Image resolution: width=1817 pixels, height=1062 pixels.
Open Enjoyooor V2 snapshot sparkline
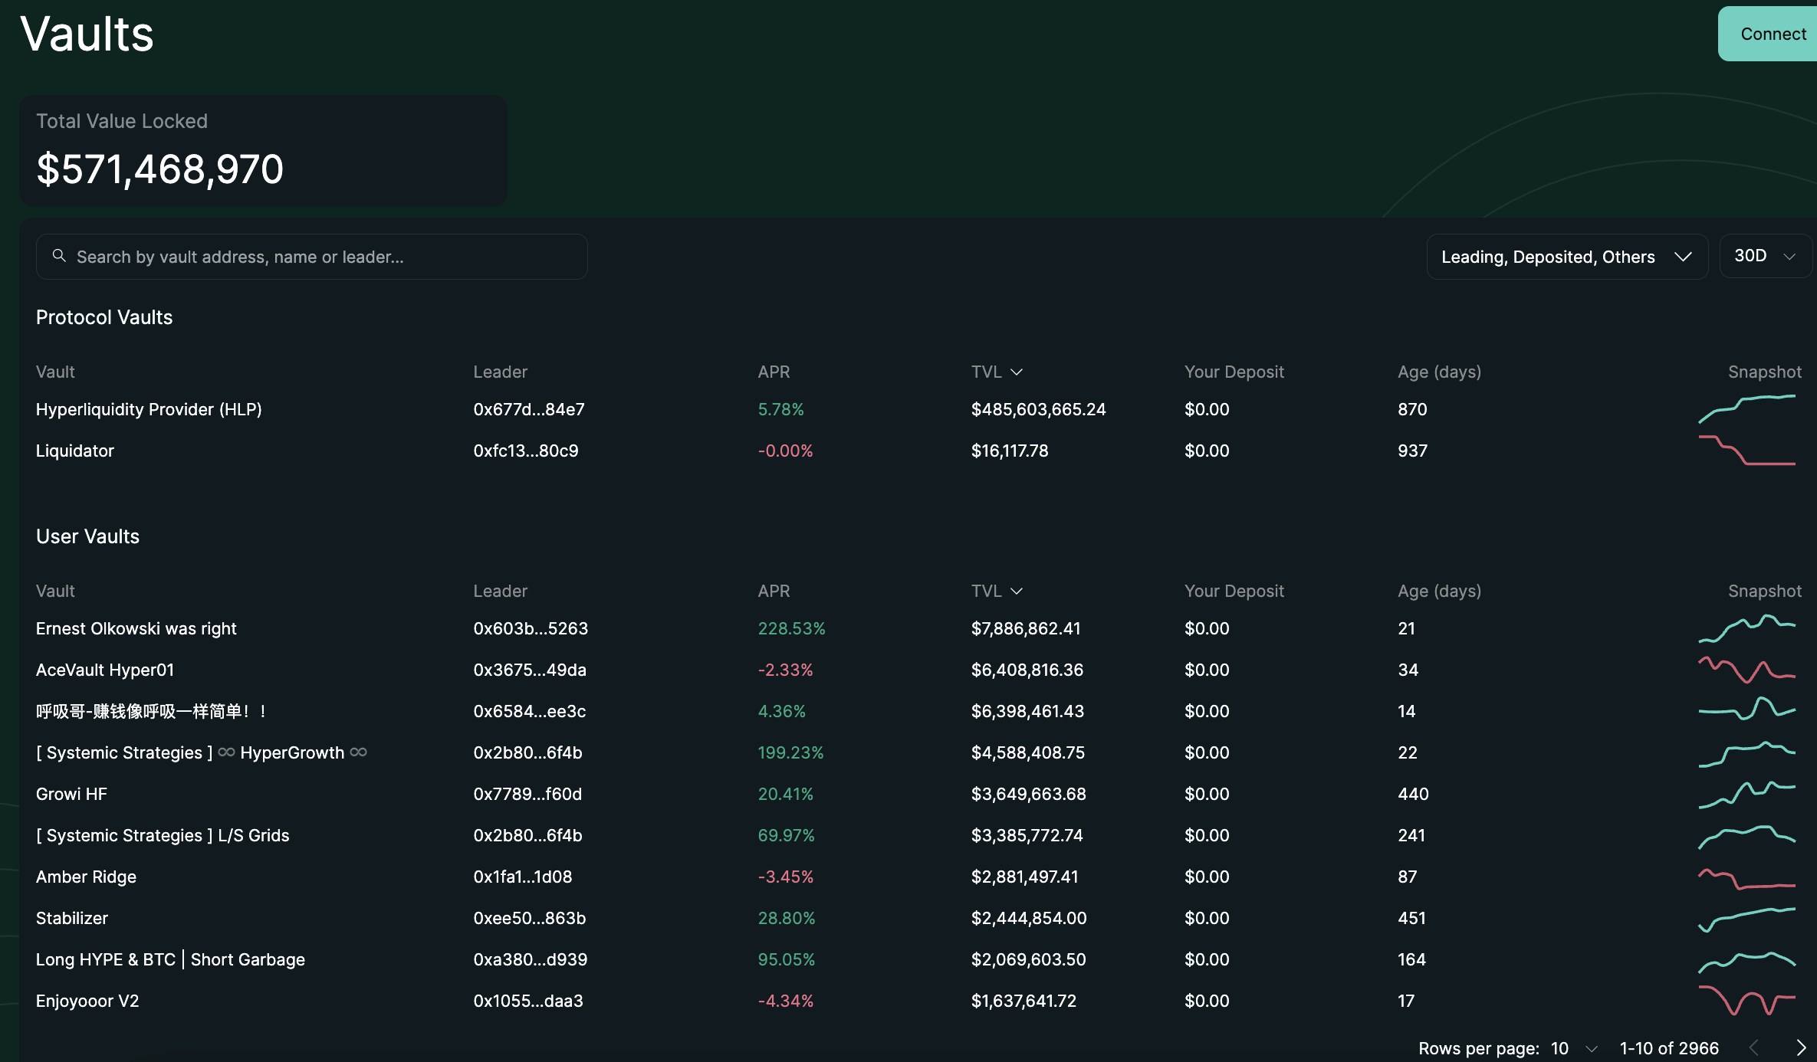(x=1746, y=1001)
